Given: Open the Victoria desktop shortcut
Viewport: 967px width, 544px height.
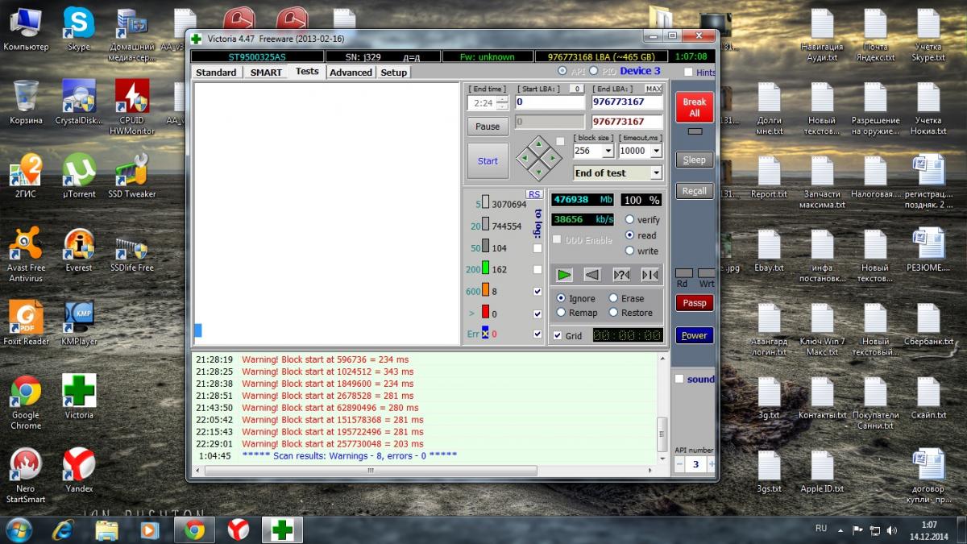Looking at the screenshot, I should tap(79, 397).
